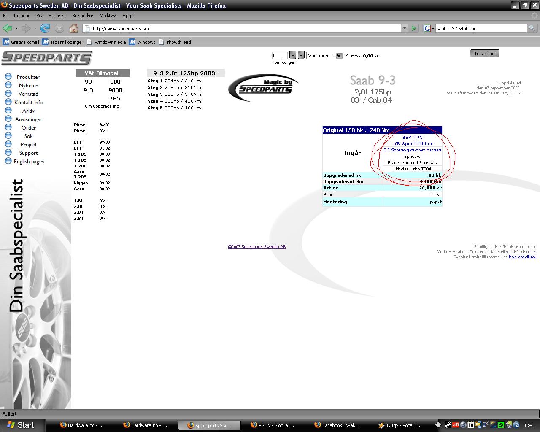Click the globe icon beside Projekt
Image resolution: width=540 pixels, height=432 pixels.
click(x=8, y=144)
